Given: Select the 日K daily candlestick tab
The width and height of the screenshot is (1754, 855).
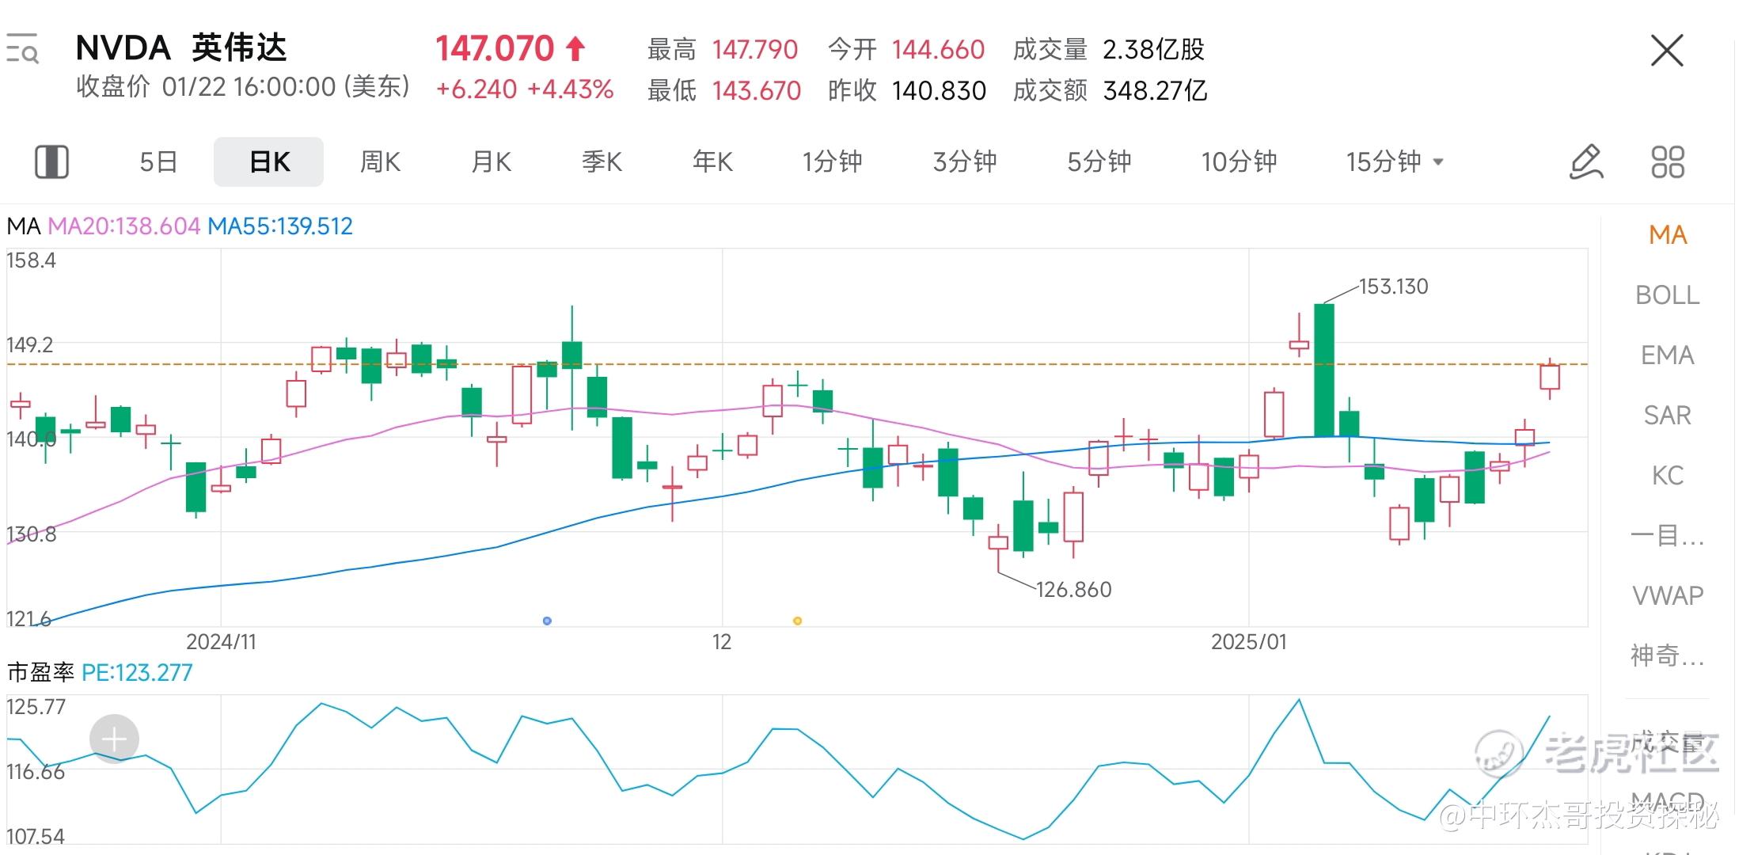Looking at the screenshot, I should click(x=269, y=161).
